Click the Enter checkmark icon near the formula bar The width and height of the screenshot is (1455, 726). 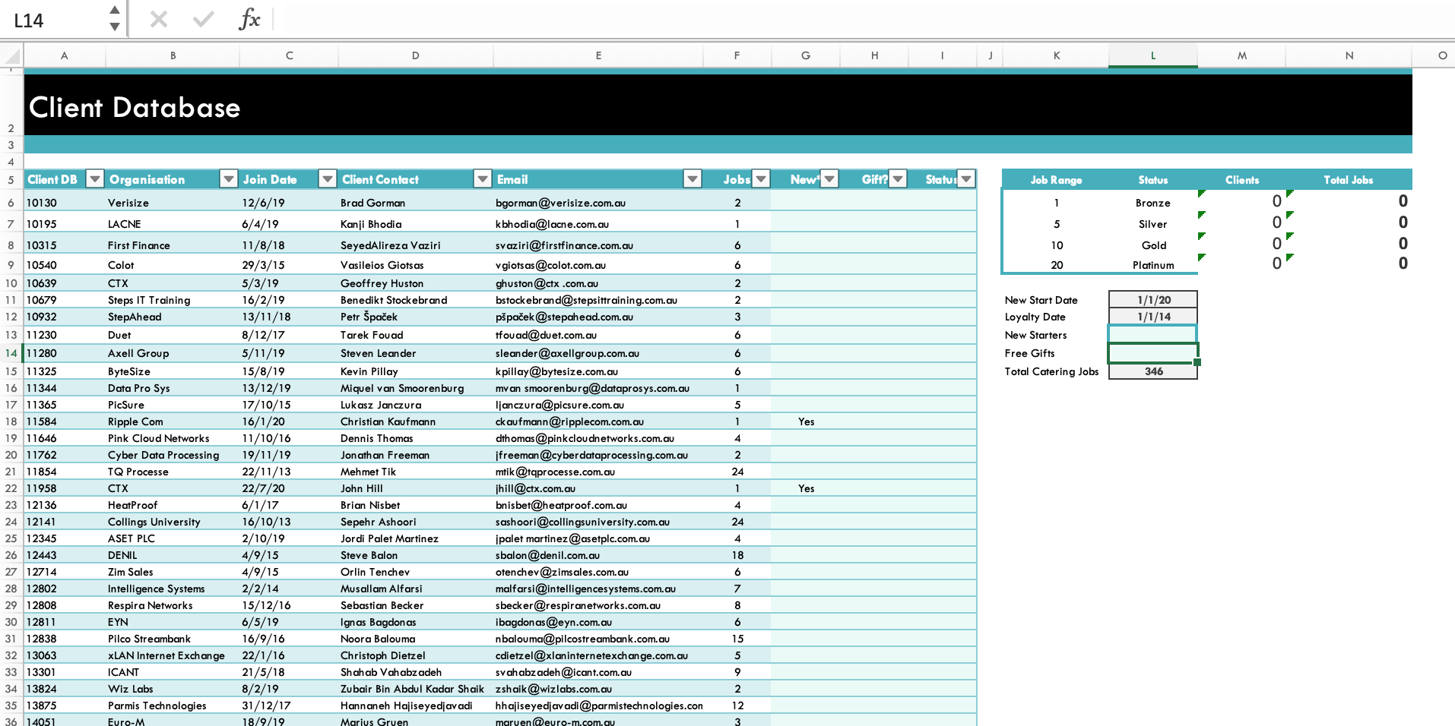tap(202, 20)
